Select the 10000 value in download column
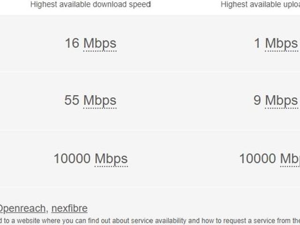Image resolution: width=300 pixels, height=225 pixels. [72, 158]
